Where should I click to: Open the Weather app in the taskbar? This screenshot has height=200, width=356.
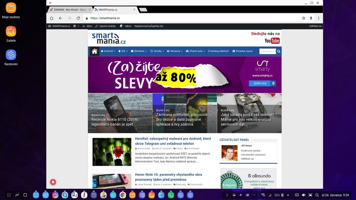tap(46, 195)
